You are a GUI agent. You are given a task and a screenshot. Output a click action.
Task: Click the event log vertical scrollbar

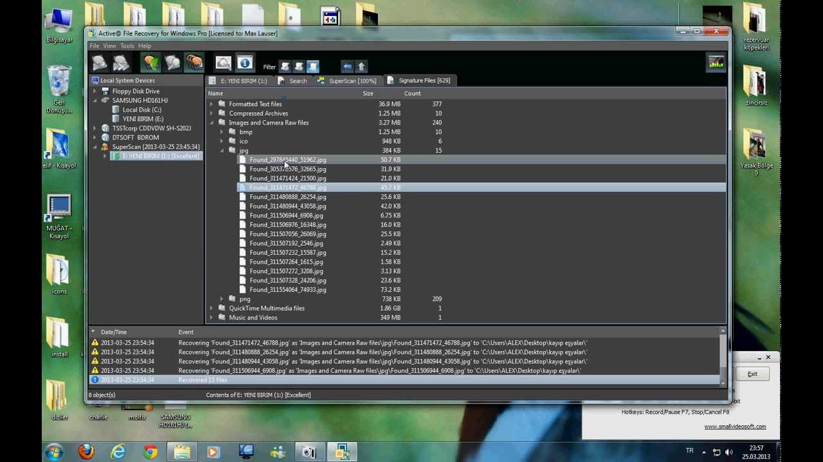pyautogui.click(x=723, y=356)
